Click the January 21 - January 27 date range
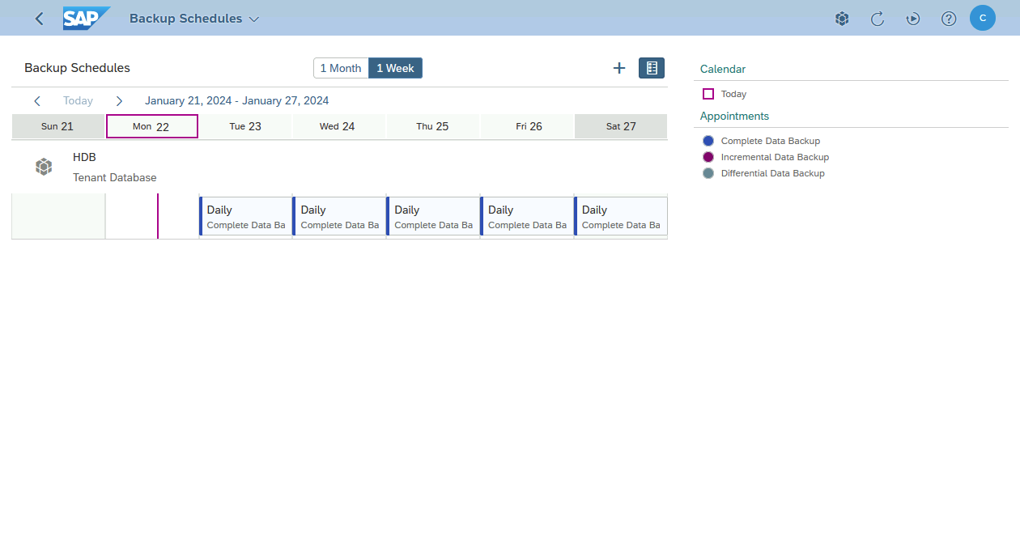Viewport: 1020px width, 543px height. coord(236,100)
